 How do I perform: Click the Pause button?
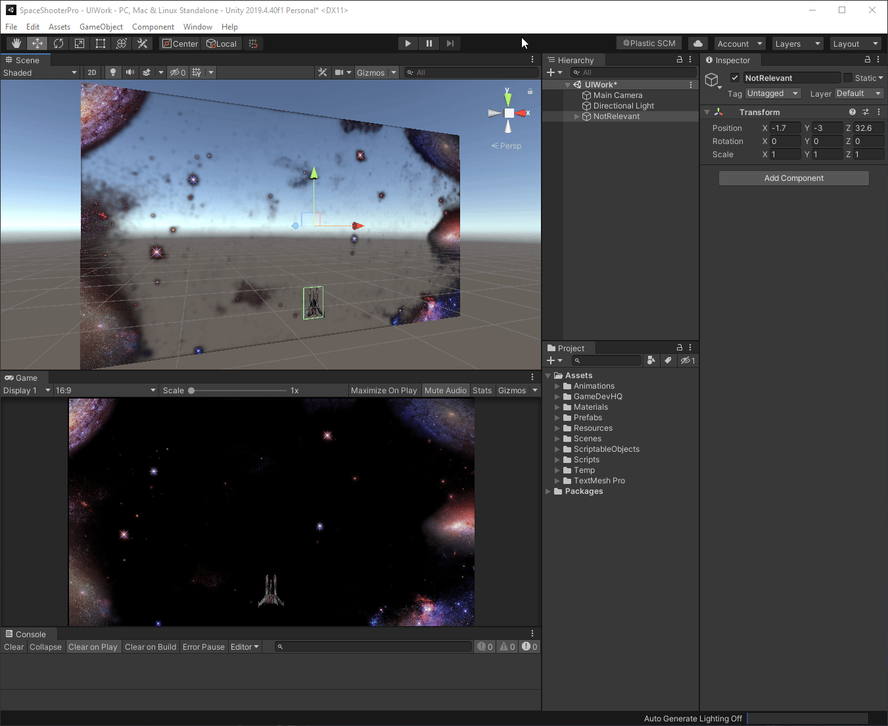tap(429, 43)
